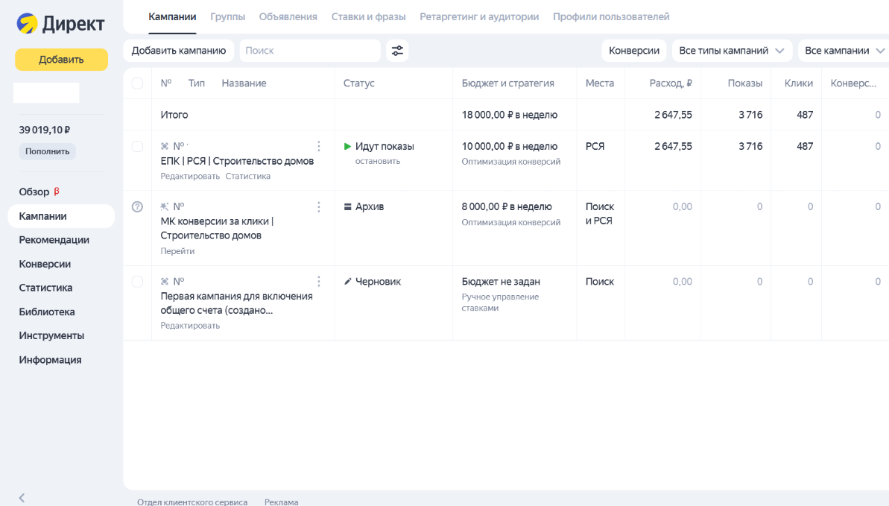Click the остановить link under Идут показы
The height and width of the screenshot is (506, 889).
pyautogui.click(x=378, y=161)
